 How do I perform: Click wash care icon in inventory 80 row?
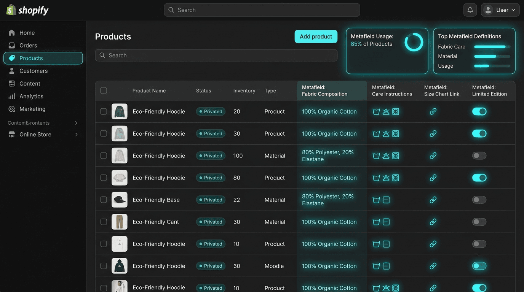376,178
